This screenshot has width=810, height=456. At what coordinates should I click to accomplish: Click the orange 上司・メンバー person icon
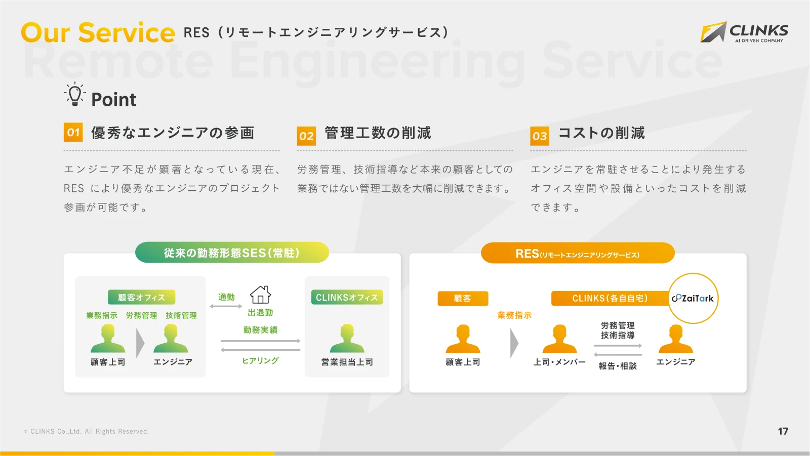tap(559, 339)
